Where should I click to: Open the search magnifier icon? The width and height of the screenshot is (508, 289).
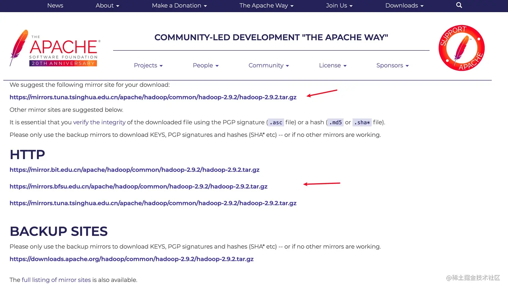click(x=459, y=5)
